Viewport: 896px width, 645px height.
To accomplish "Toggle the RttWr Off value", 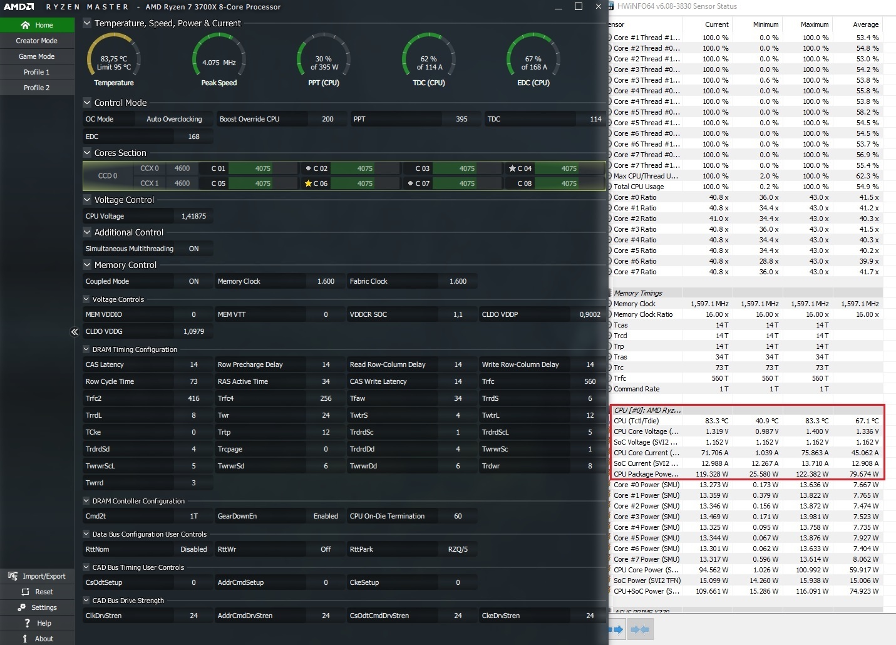I will [326, 549].
